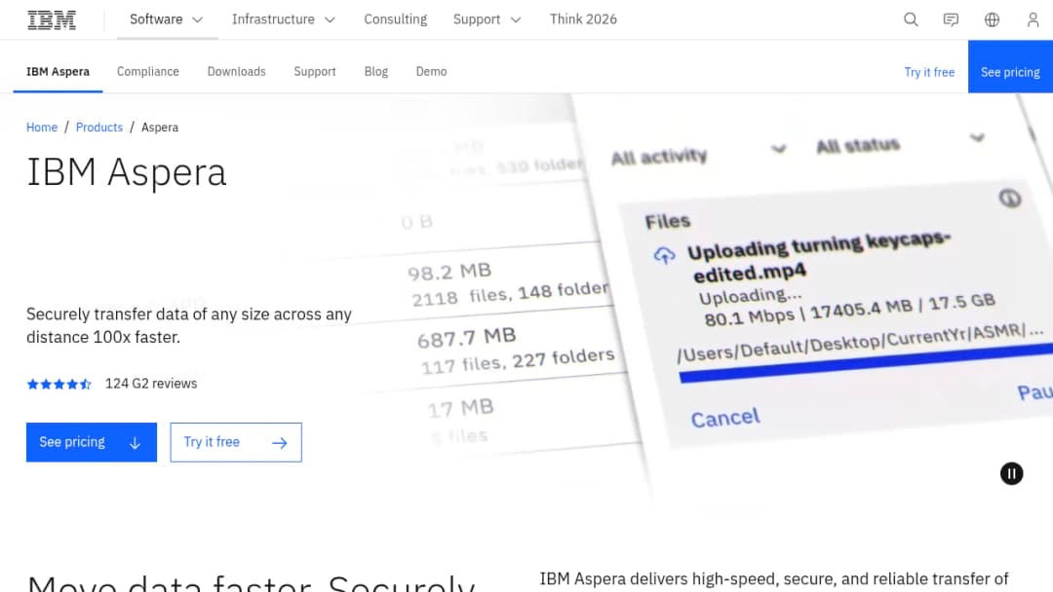Switch to the Blog tab
This screenshot has height=592, width=1053.
(376, 72)
